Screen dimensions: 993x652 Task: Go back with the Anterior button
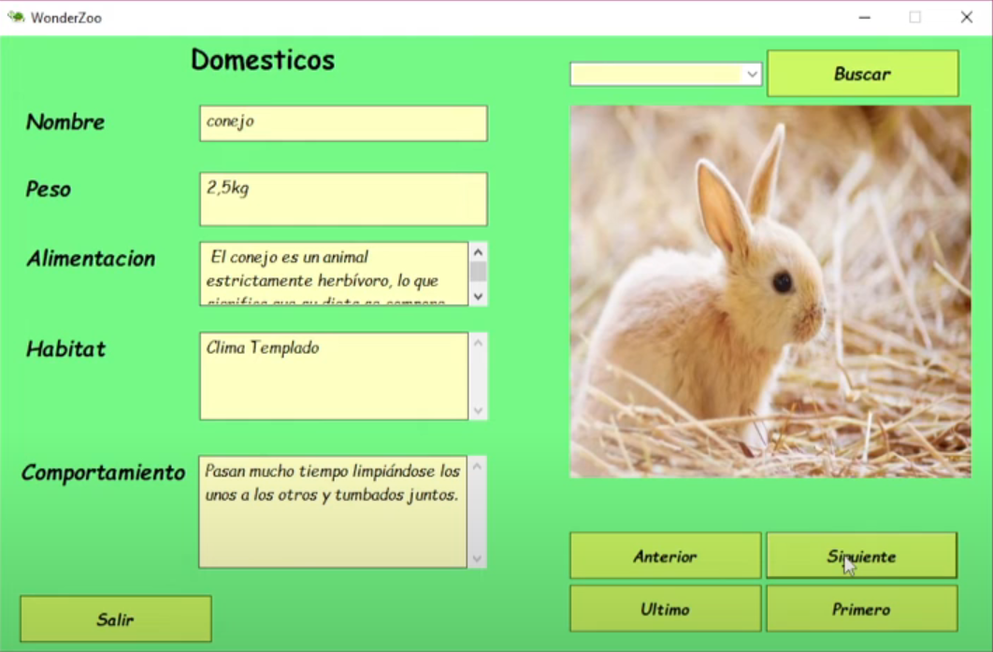click(x=665, y=556)
